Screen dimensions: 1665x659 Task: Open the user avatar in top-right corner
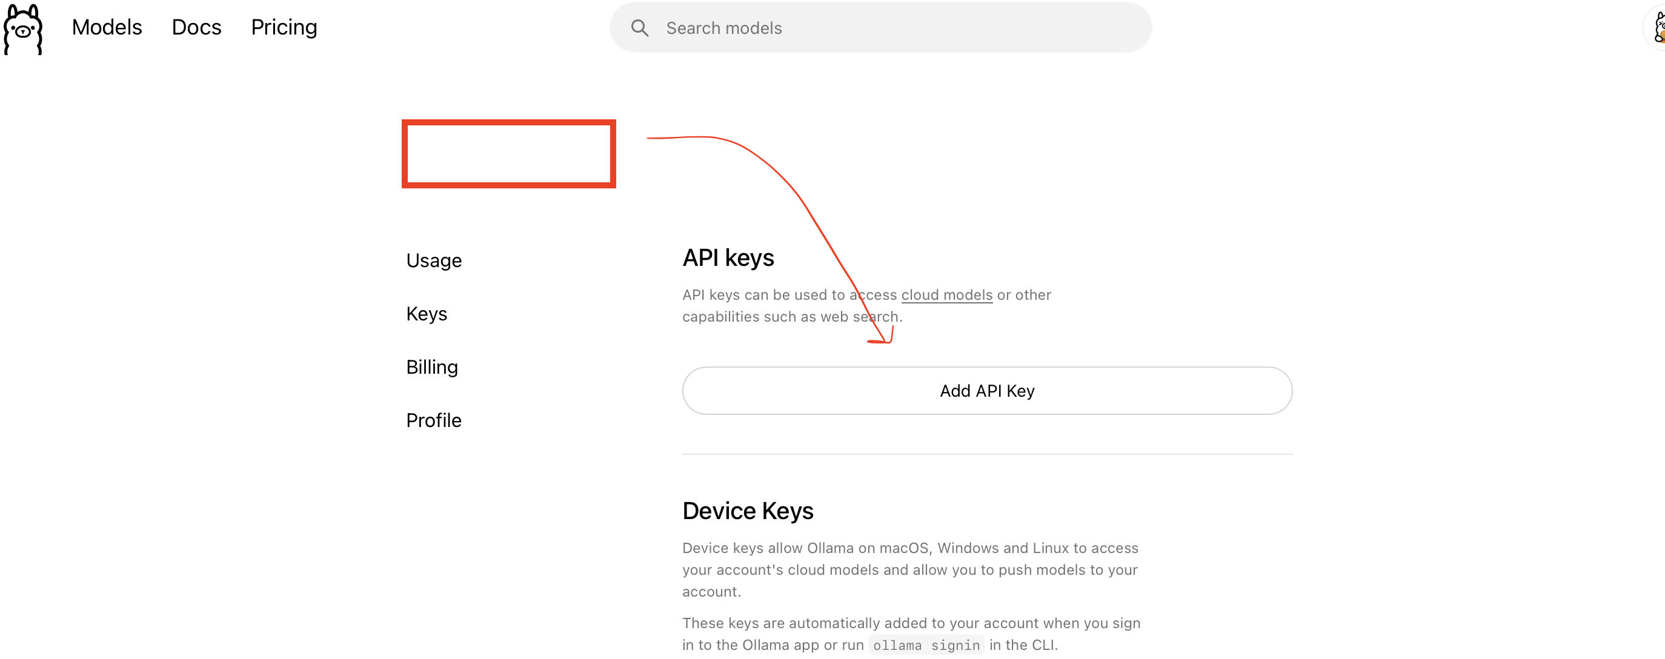point(1656,28)
